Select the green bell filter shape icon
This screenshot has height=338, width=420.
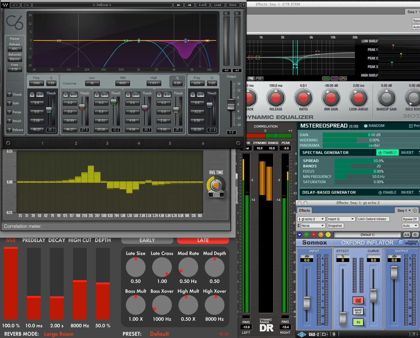(x=326, y=79)
